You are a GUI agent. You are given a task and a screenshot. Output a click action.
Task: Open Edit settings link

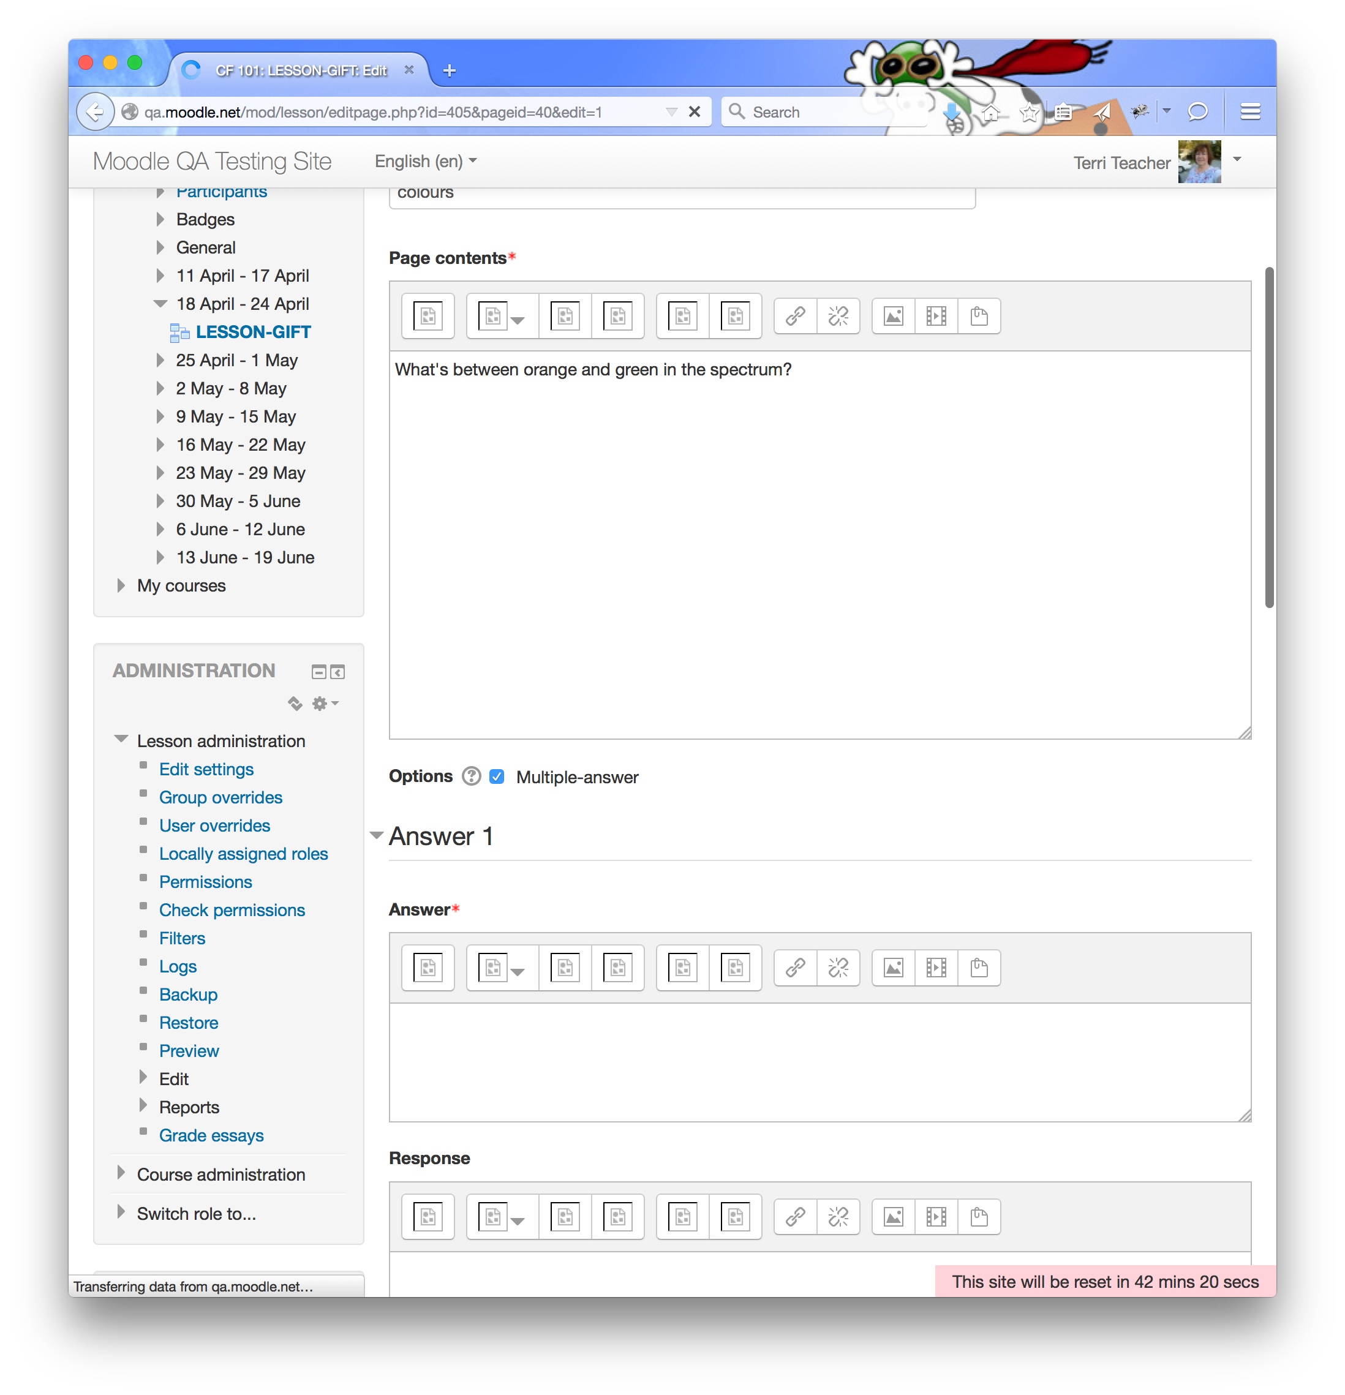[206, 769]
